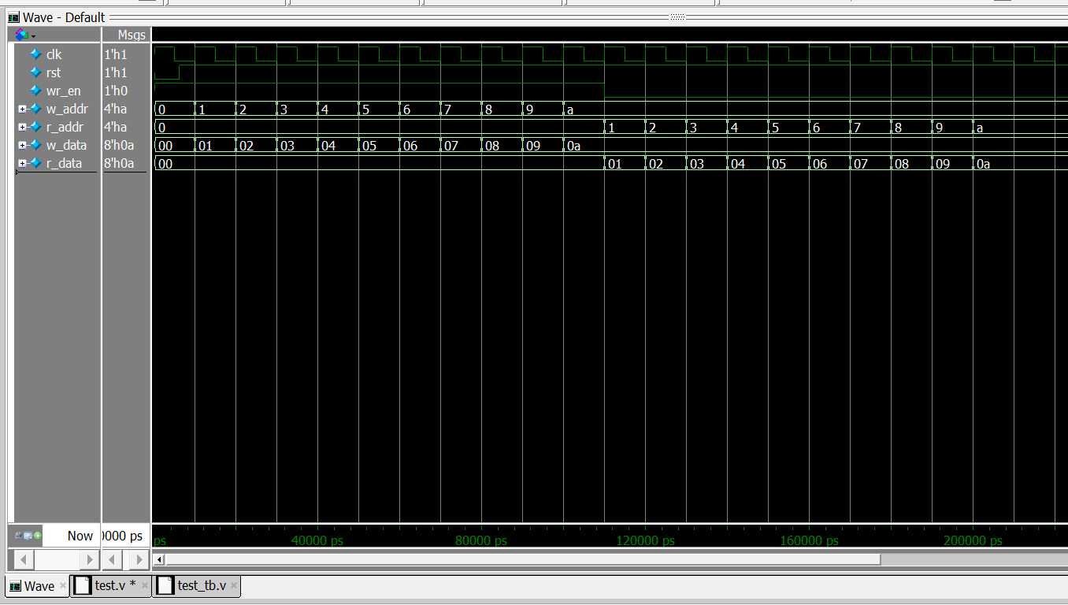Click the 1'h1 value in clk row
1068x605 pixels.
[x=115, y=54]
